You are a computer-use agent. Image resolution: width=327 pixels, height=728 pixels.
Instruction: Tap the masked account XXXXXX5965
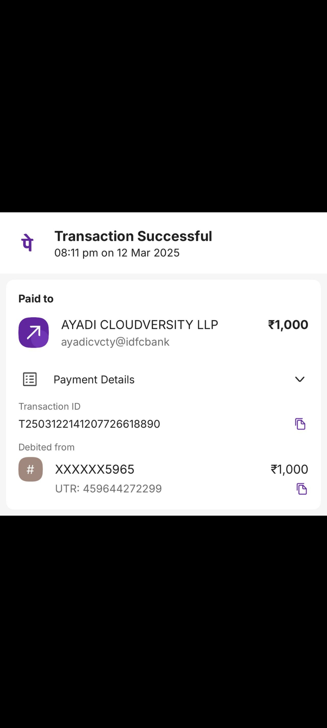(94, 469)
